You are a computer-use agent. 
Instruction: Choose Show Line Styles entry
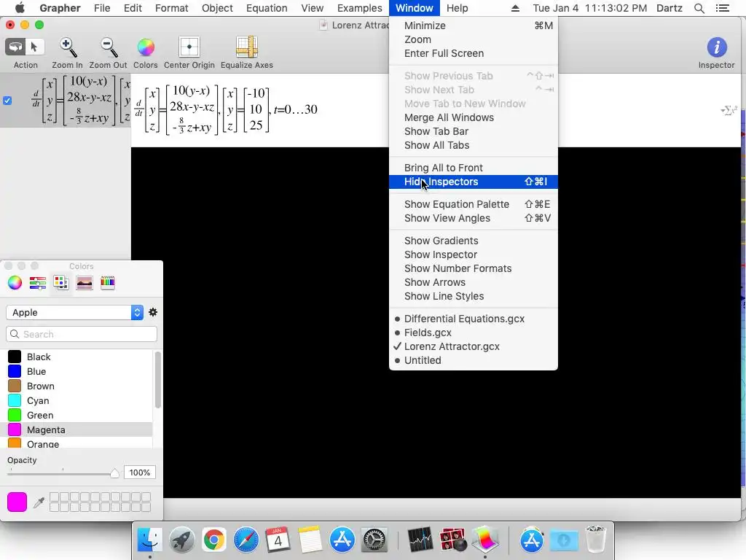click(x=474, y=296)
